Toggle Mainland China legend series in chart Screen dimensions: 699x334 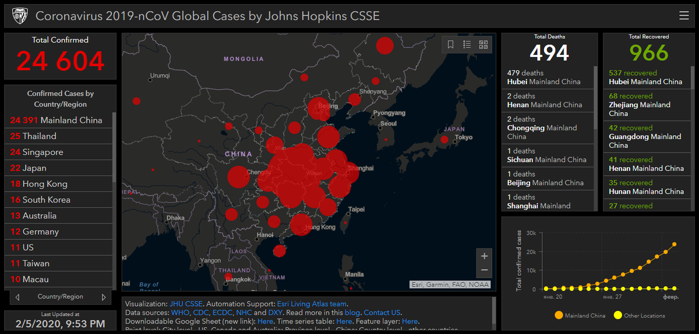[580, 315]
